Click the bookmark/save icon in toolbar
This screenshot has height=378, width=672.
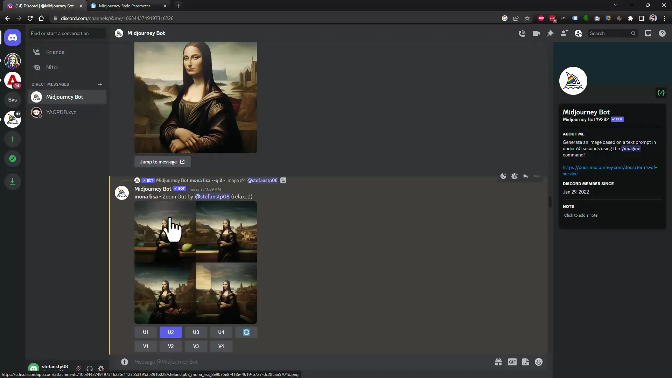coord(527,18)
